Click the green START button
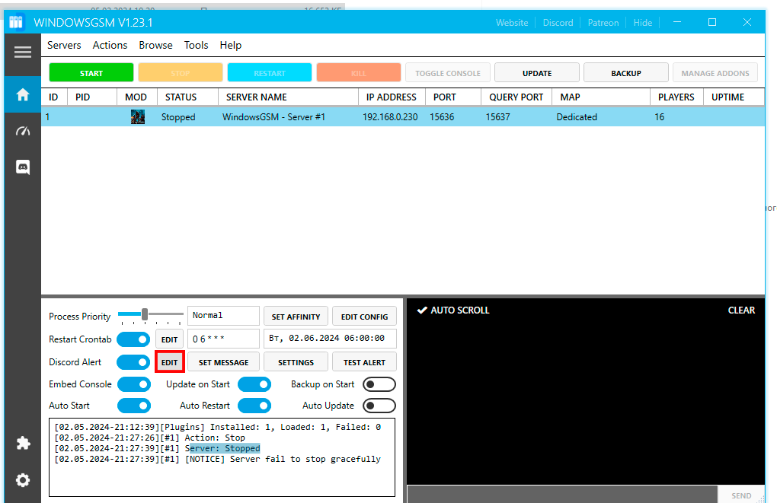Screen dimensions: 777x503 click(91, 73)
